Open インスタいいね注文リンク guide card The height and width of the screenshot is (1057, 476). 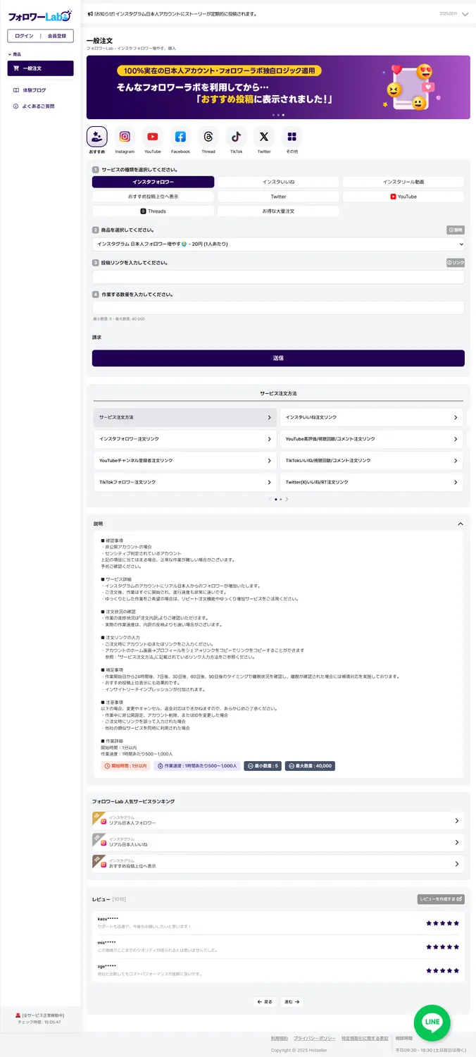click(371, 417)
